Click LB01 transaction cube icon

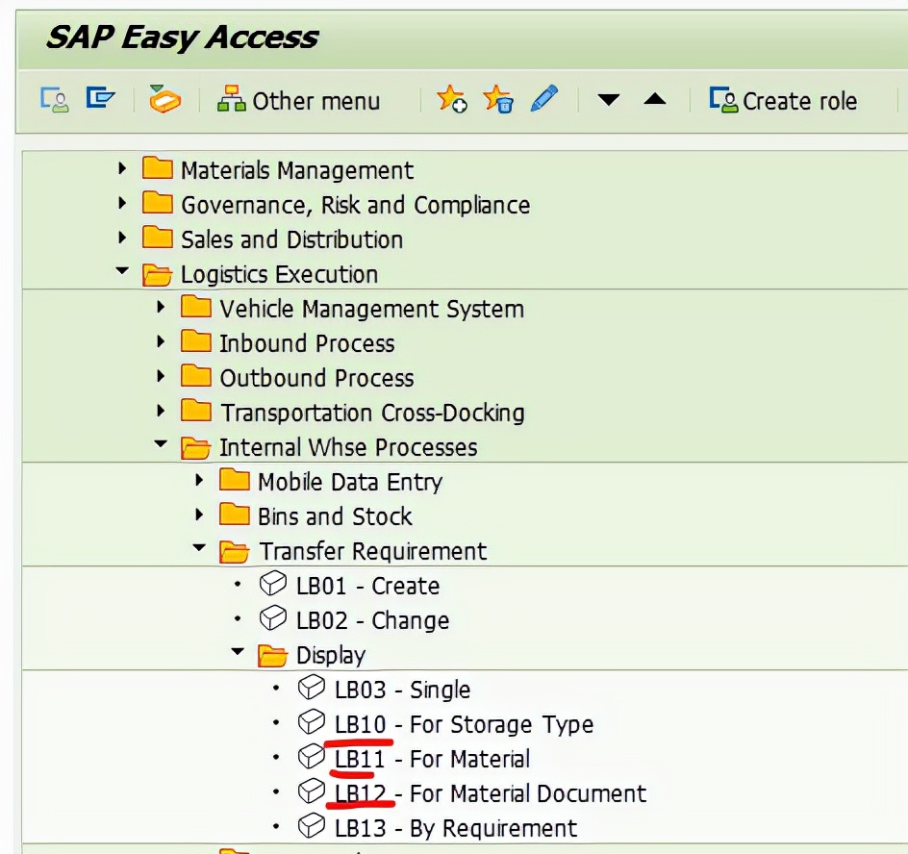point(273,584)
